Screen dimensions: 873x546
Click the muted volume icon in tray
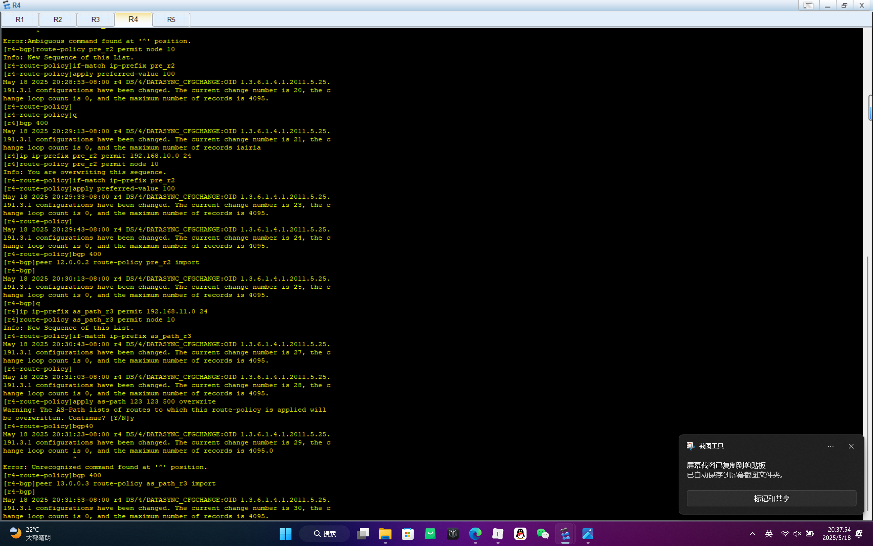pyautogui.click(x=797, y=534)
